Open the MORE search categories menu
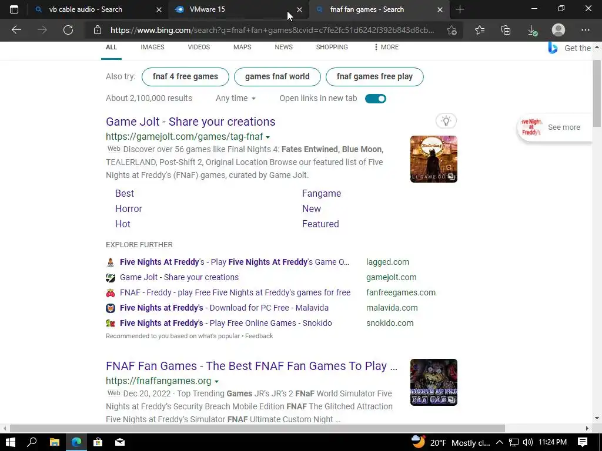602x451 pixels. [386, 47]
